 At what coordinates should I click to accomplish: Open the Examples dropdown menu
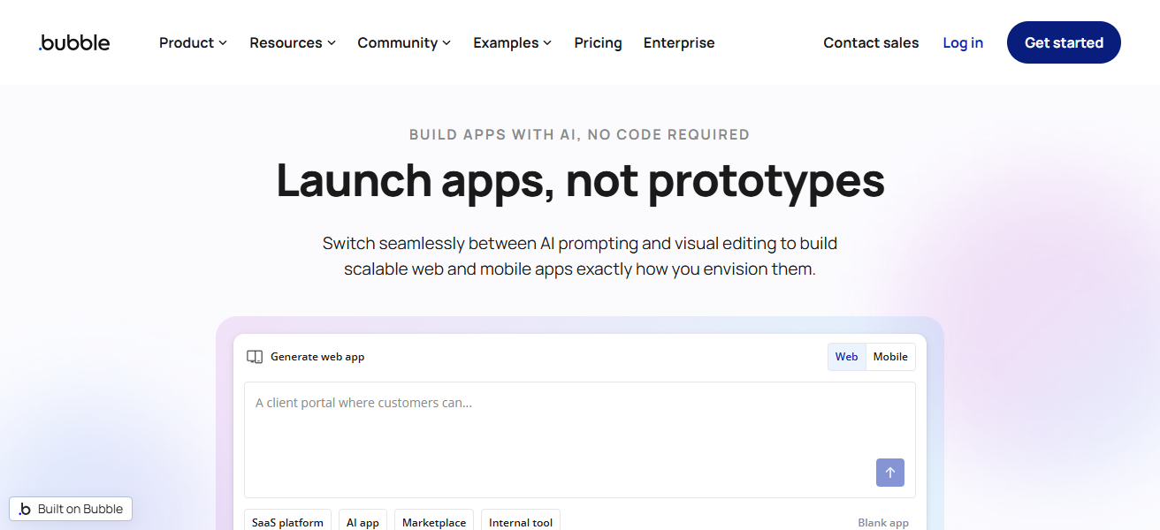(512, 42)
